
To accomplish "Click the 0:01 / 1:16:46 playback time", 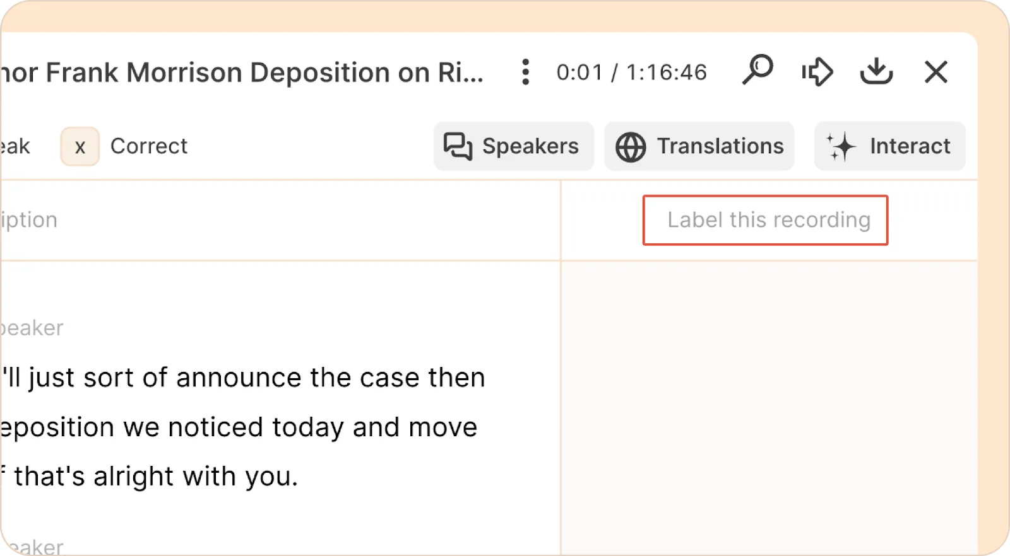I will click(631, 72).
